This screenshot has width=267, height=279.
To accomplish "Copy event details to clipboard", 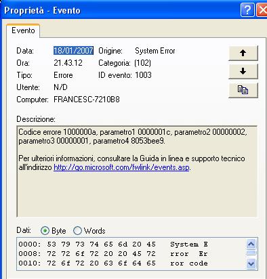I will click(243, 90).
